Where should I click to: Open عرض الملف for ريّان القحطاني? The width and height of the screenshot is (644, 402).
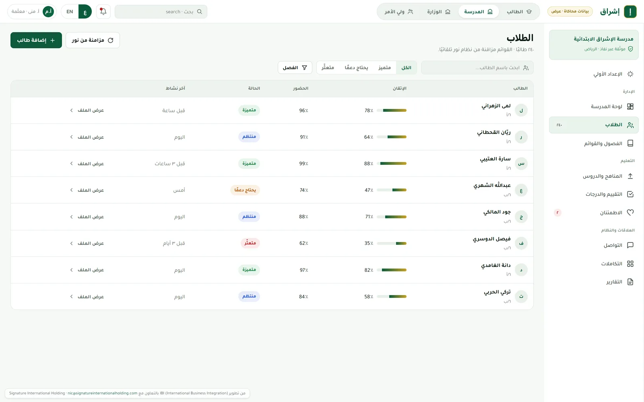pyautogui.click(x=87, y=137)
